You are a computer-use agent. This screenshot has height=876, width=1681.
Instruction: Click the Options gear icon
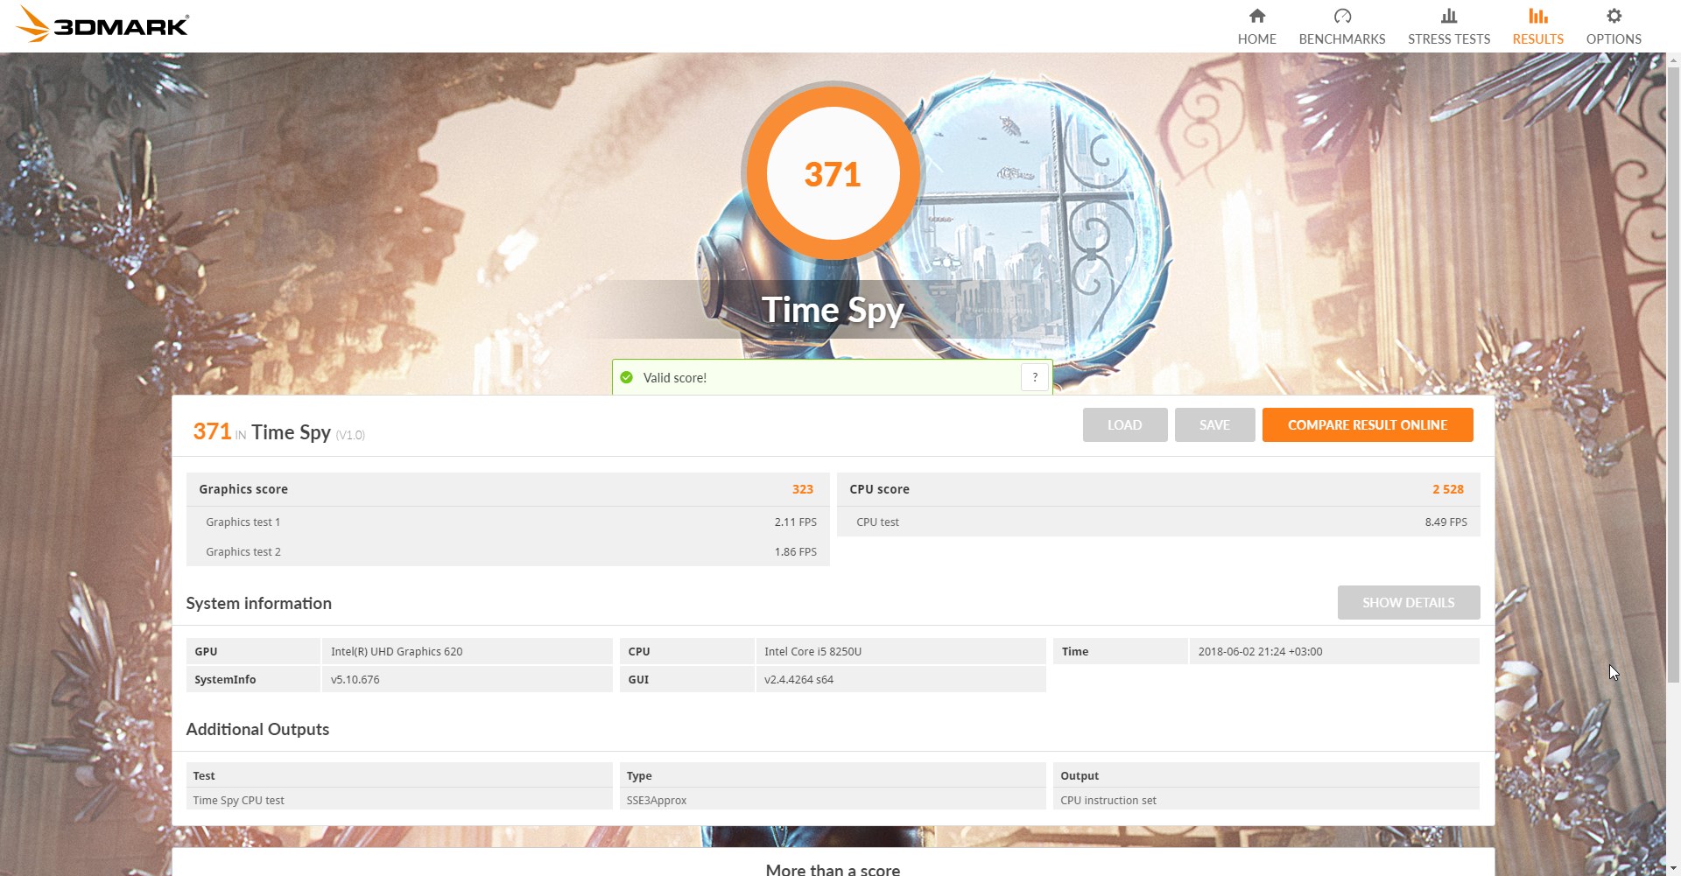[1614, 16]
